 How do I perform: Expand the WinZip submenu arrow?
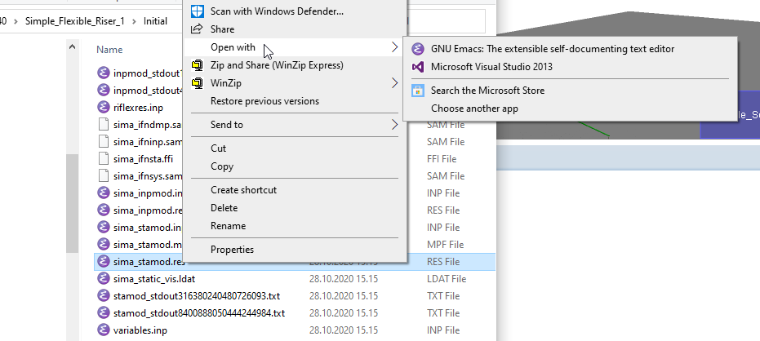coord(395,83)
